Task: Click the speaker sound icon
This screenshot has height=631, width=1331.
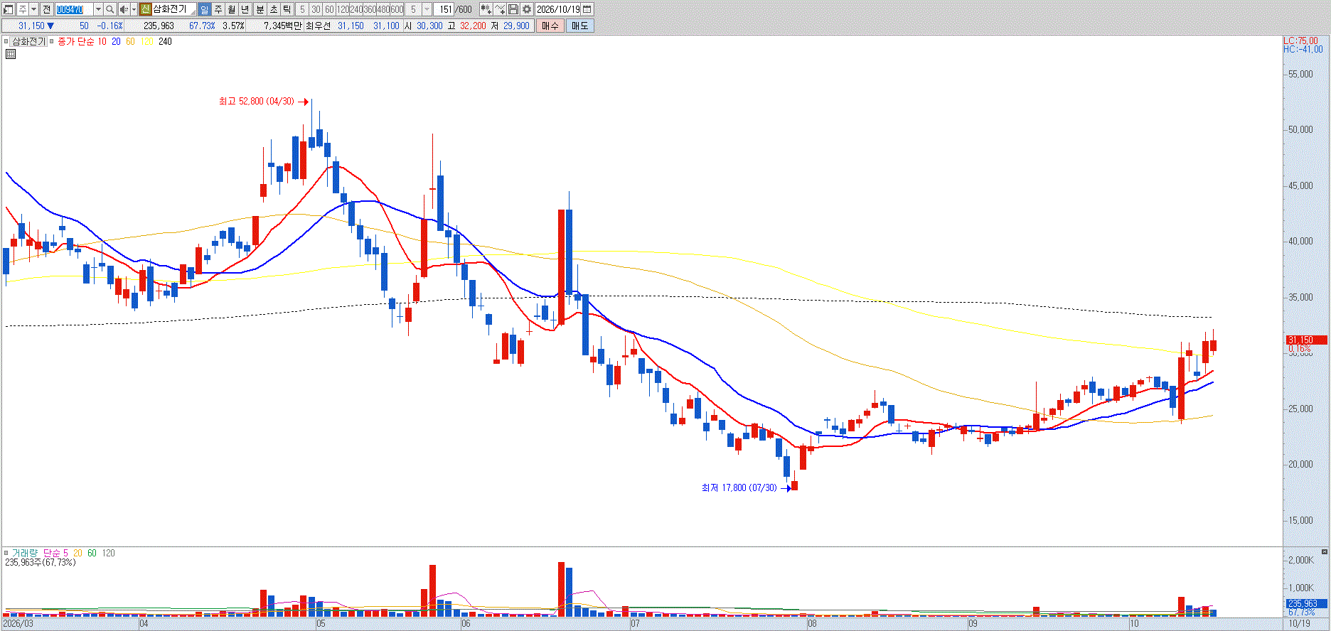Action: tap(124, 9)
